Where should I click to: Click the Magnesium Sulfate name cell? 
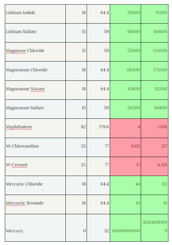(35, 109)
